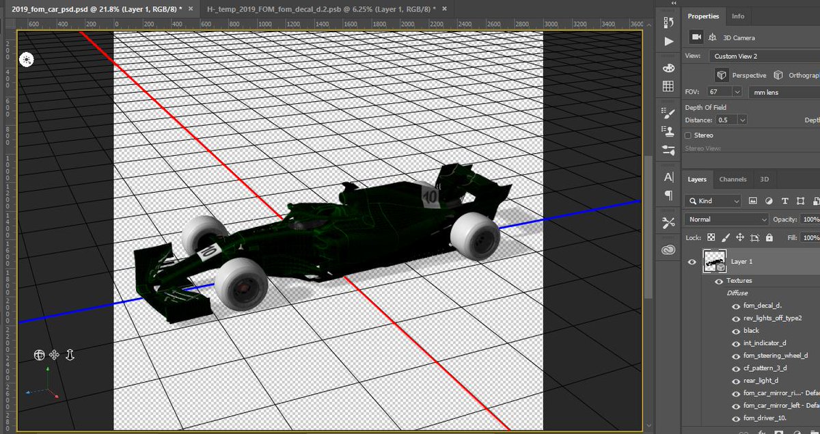Open the Paragraph panel icon
Viewport: 820px width, 434px height.
[x=668, y=195]
